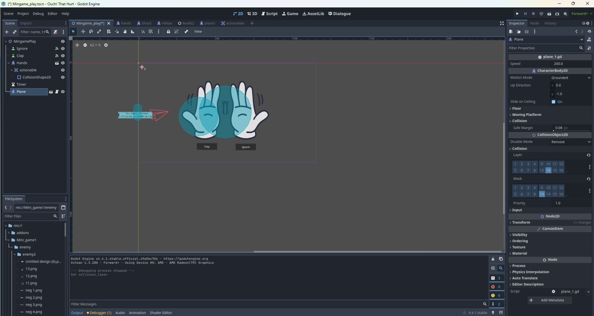
Task: Collapse the Hands node in scene tree
Action: (9, 63)
